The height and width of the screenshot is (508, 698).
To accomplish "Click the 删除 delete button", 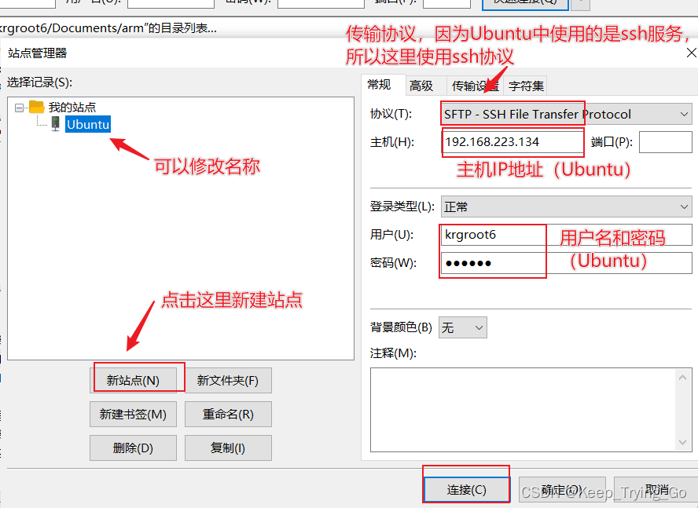I will (x=133, y=448).
